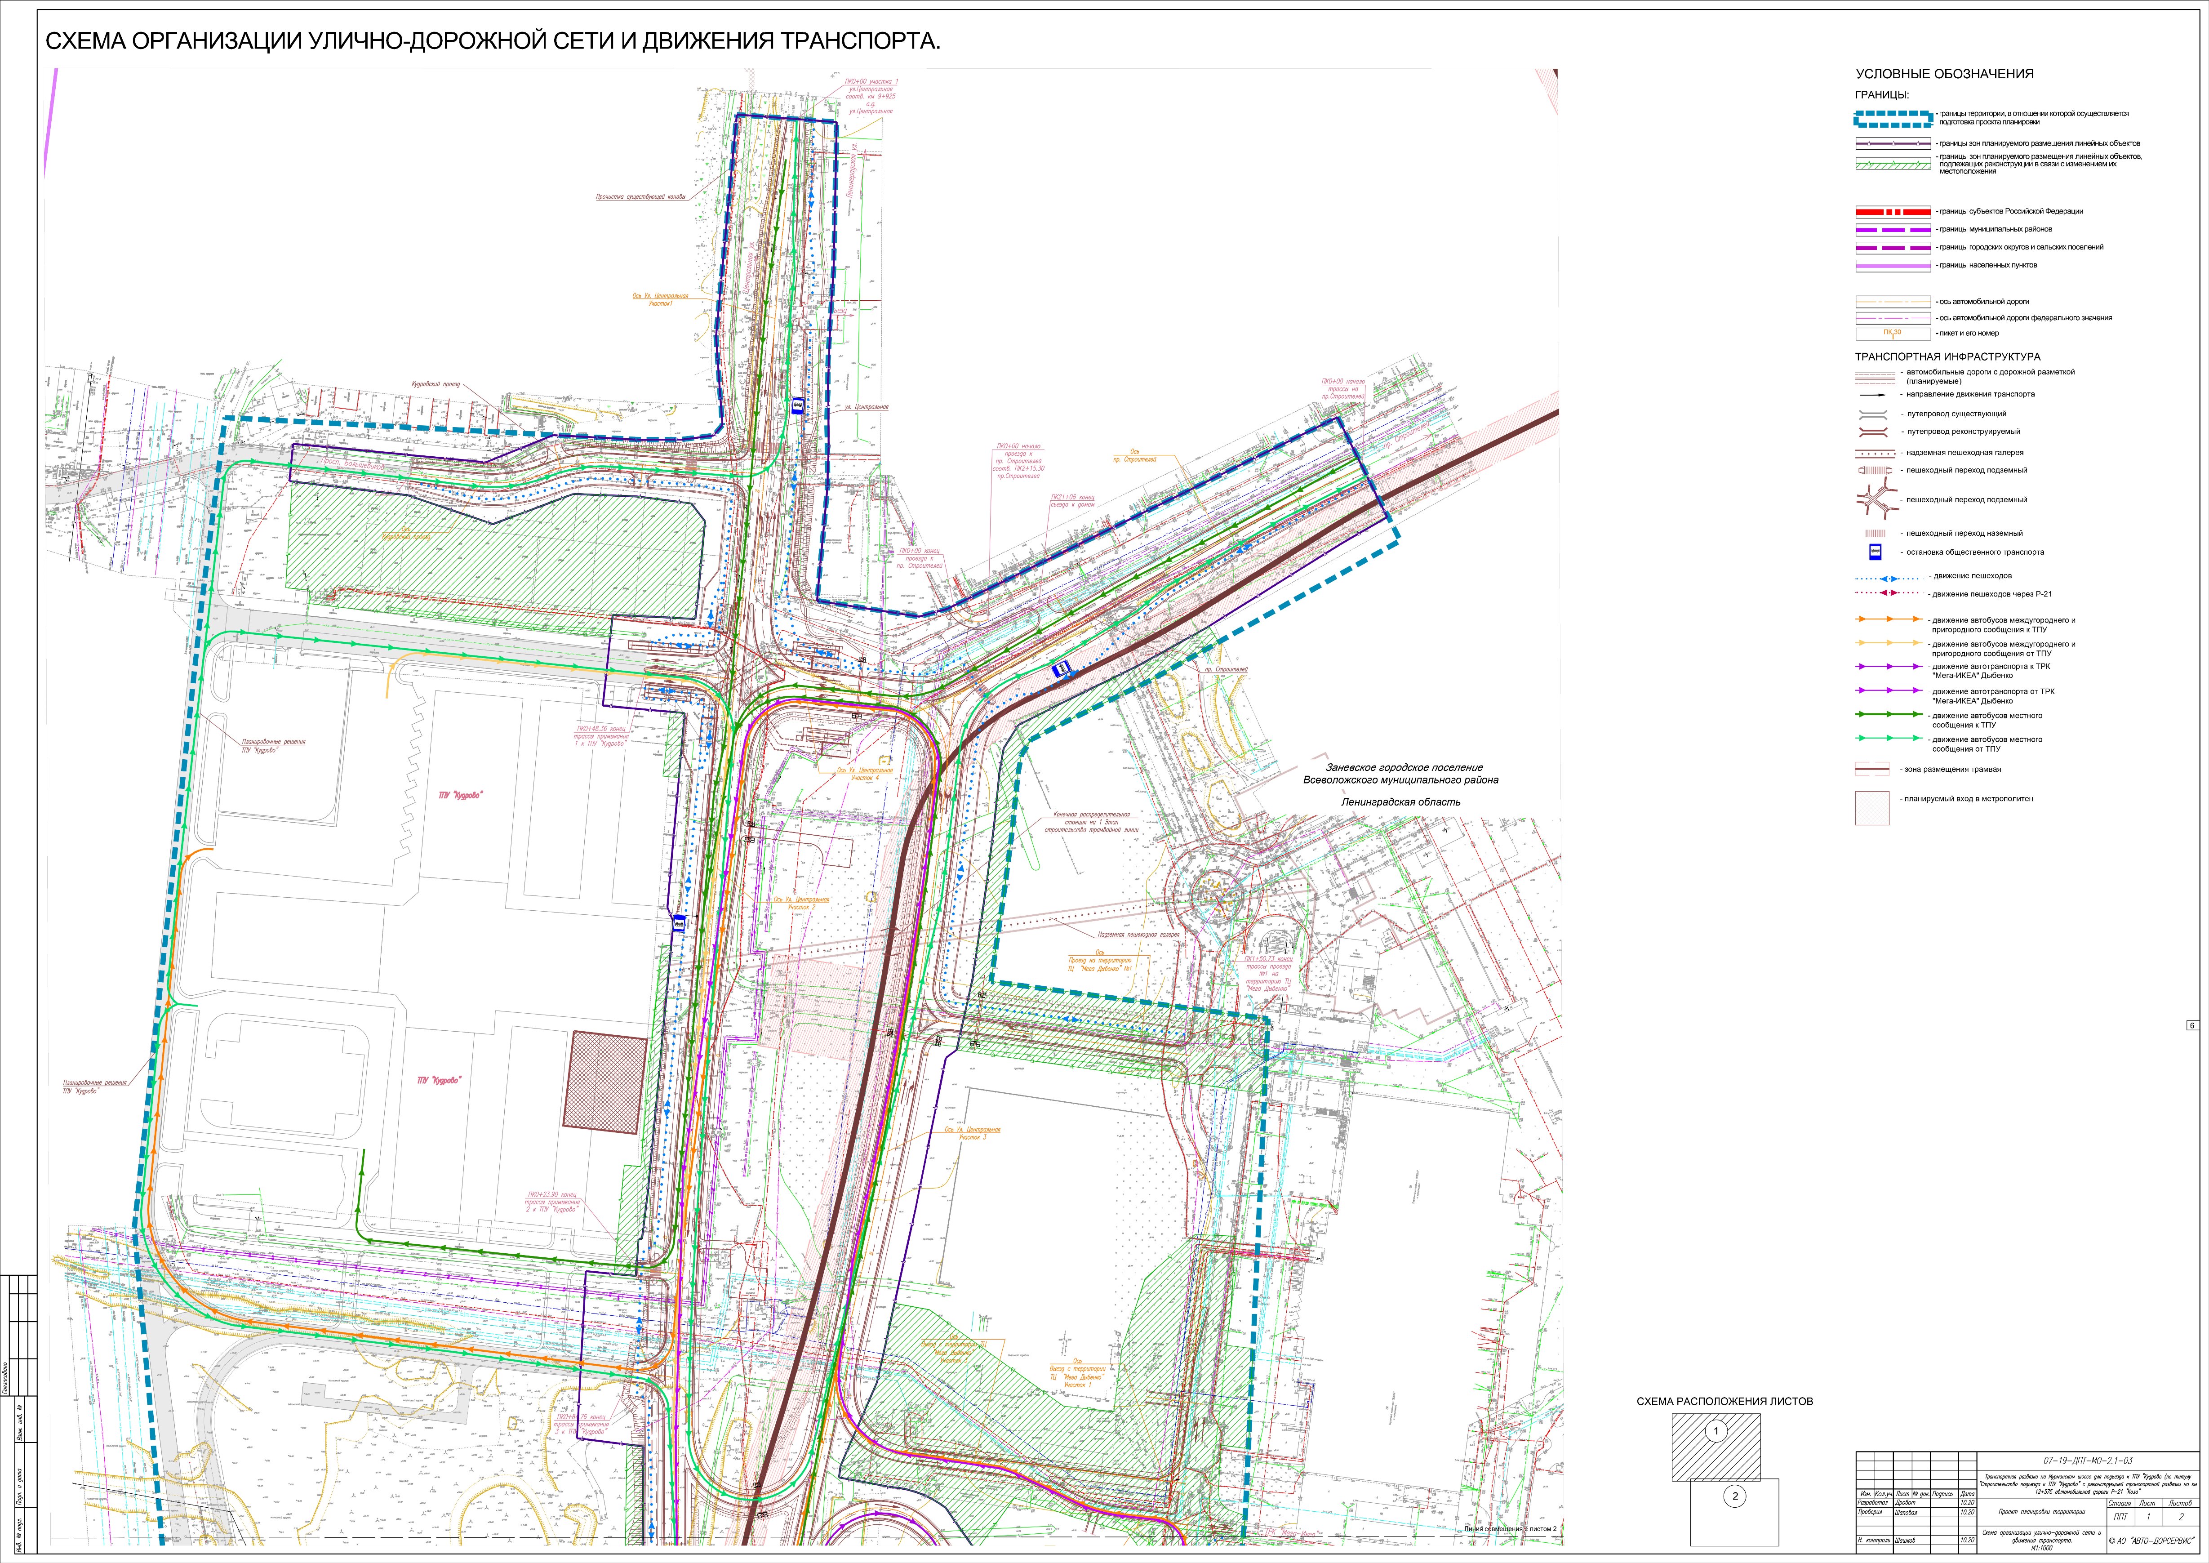Click the blue dashed planning territory boundary swatch
This screenshot has height=1563, width=2209.
[1893, 118]
